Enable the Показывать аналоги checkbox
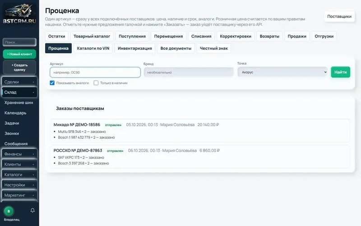This screenshot has height=226, width=361. pyautogui.click(x=52, y=83)
